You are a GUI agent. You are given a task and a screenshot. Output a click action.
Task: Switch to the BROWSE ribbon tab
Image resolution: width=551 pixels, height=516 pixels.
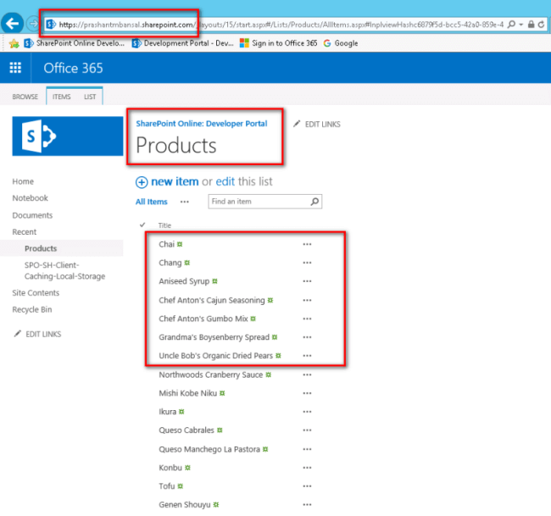(25, 97)
